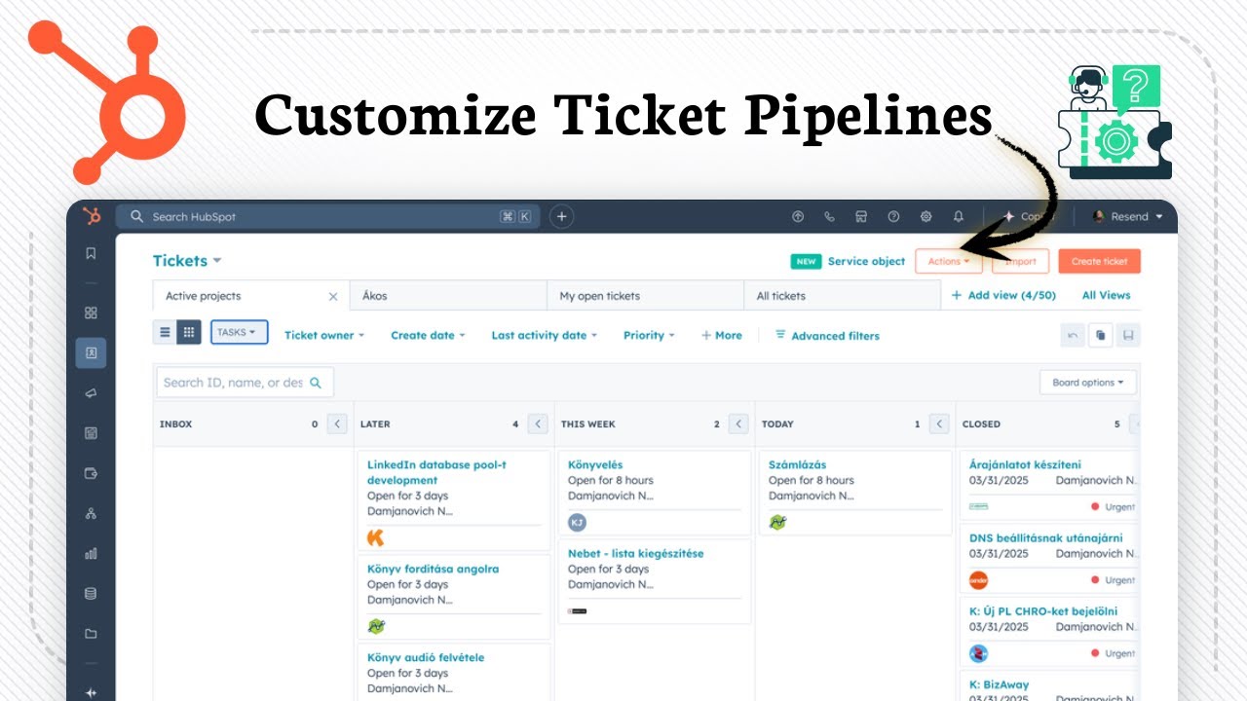This screenshot has width=1247, height=701.
Task: Open the Library folder icon in sidebar
Action: click(91, 634)
